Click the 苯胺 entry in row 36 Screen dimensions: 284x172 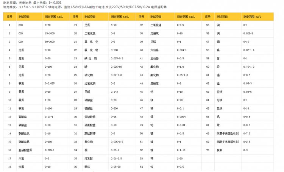(x=87, y=166)
